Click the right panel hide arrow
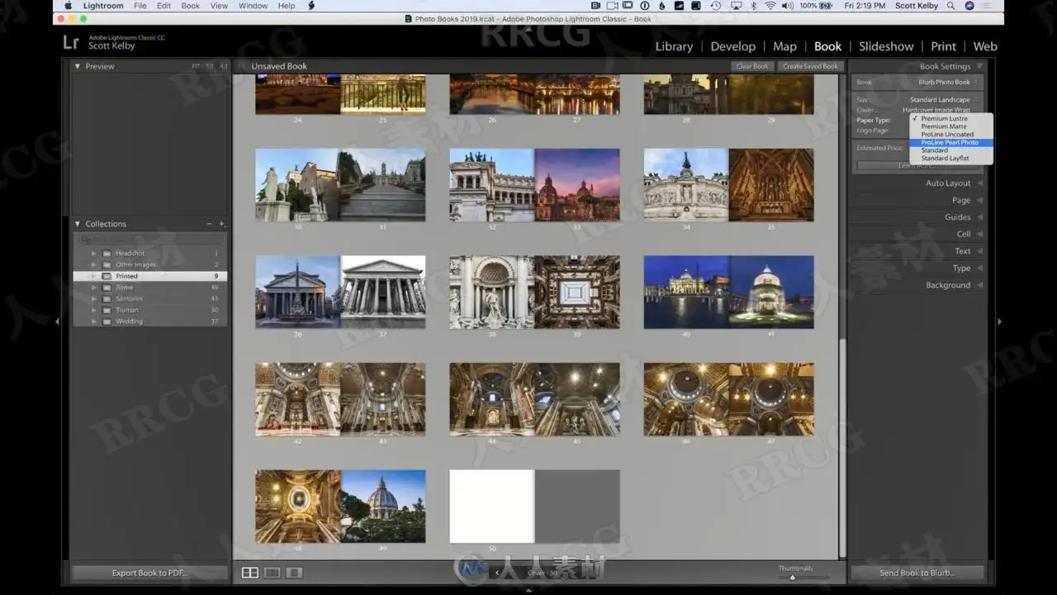The image size is (1057, 595). (x=999, y=321)
